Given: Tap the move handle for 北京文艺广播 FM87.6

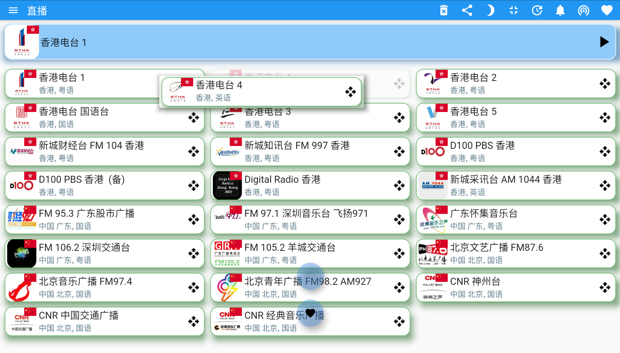Looking at the screenshot, I should (605, 254).
